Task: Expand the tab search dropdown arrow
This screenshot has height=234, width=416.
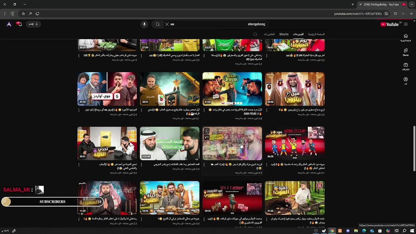Action: pos(411,5)
